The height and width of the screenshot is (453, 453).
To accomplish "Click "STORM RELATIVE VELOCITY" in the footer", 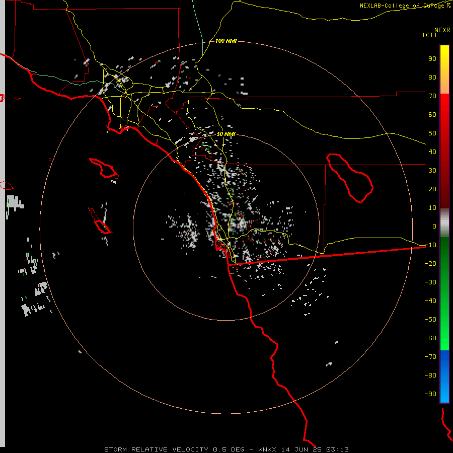I will pos(156,449).
